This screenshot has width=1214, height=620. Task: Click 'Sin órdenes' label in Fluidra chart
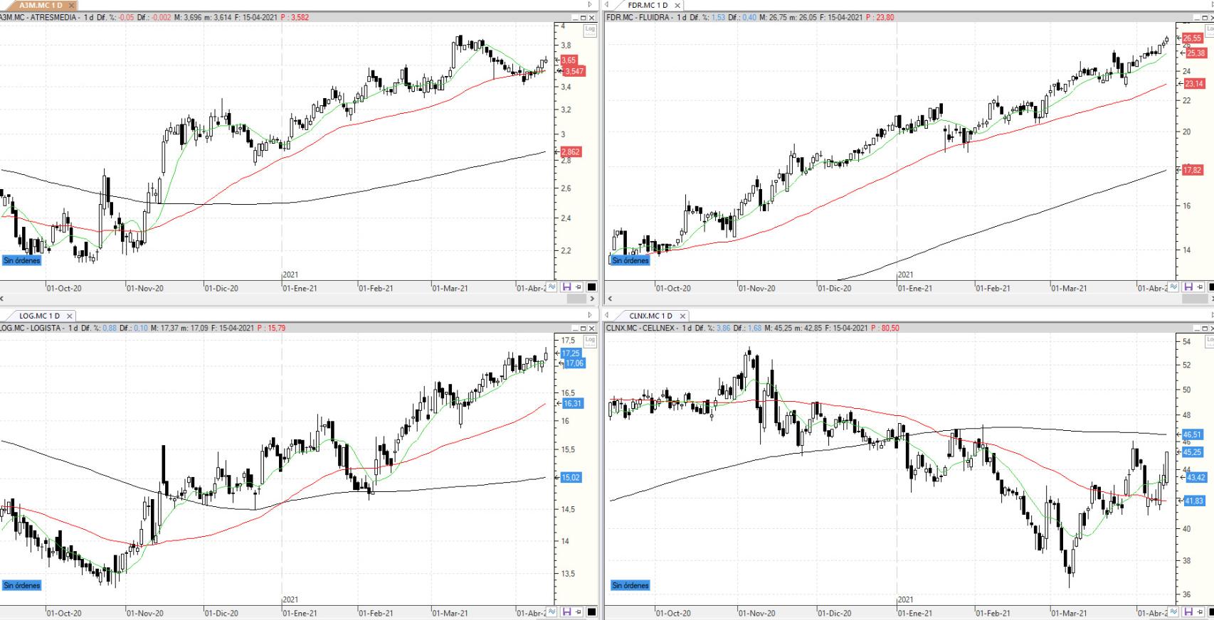[630, 261]
